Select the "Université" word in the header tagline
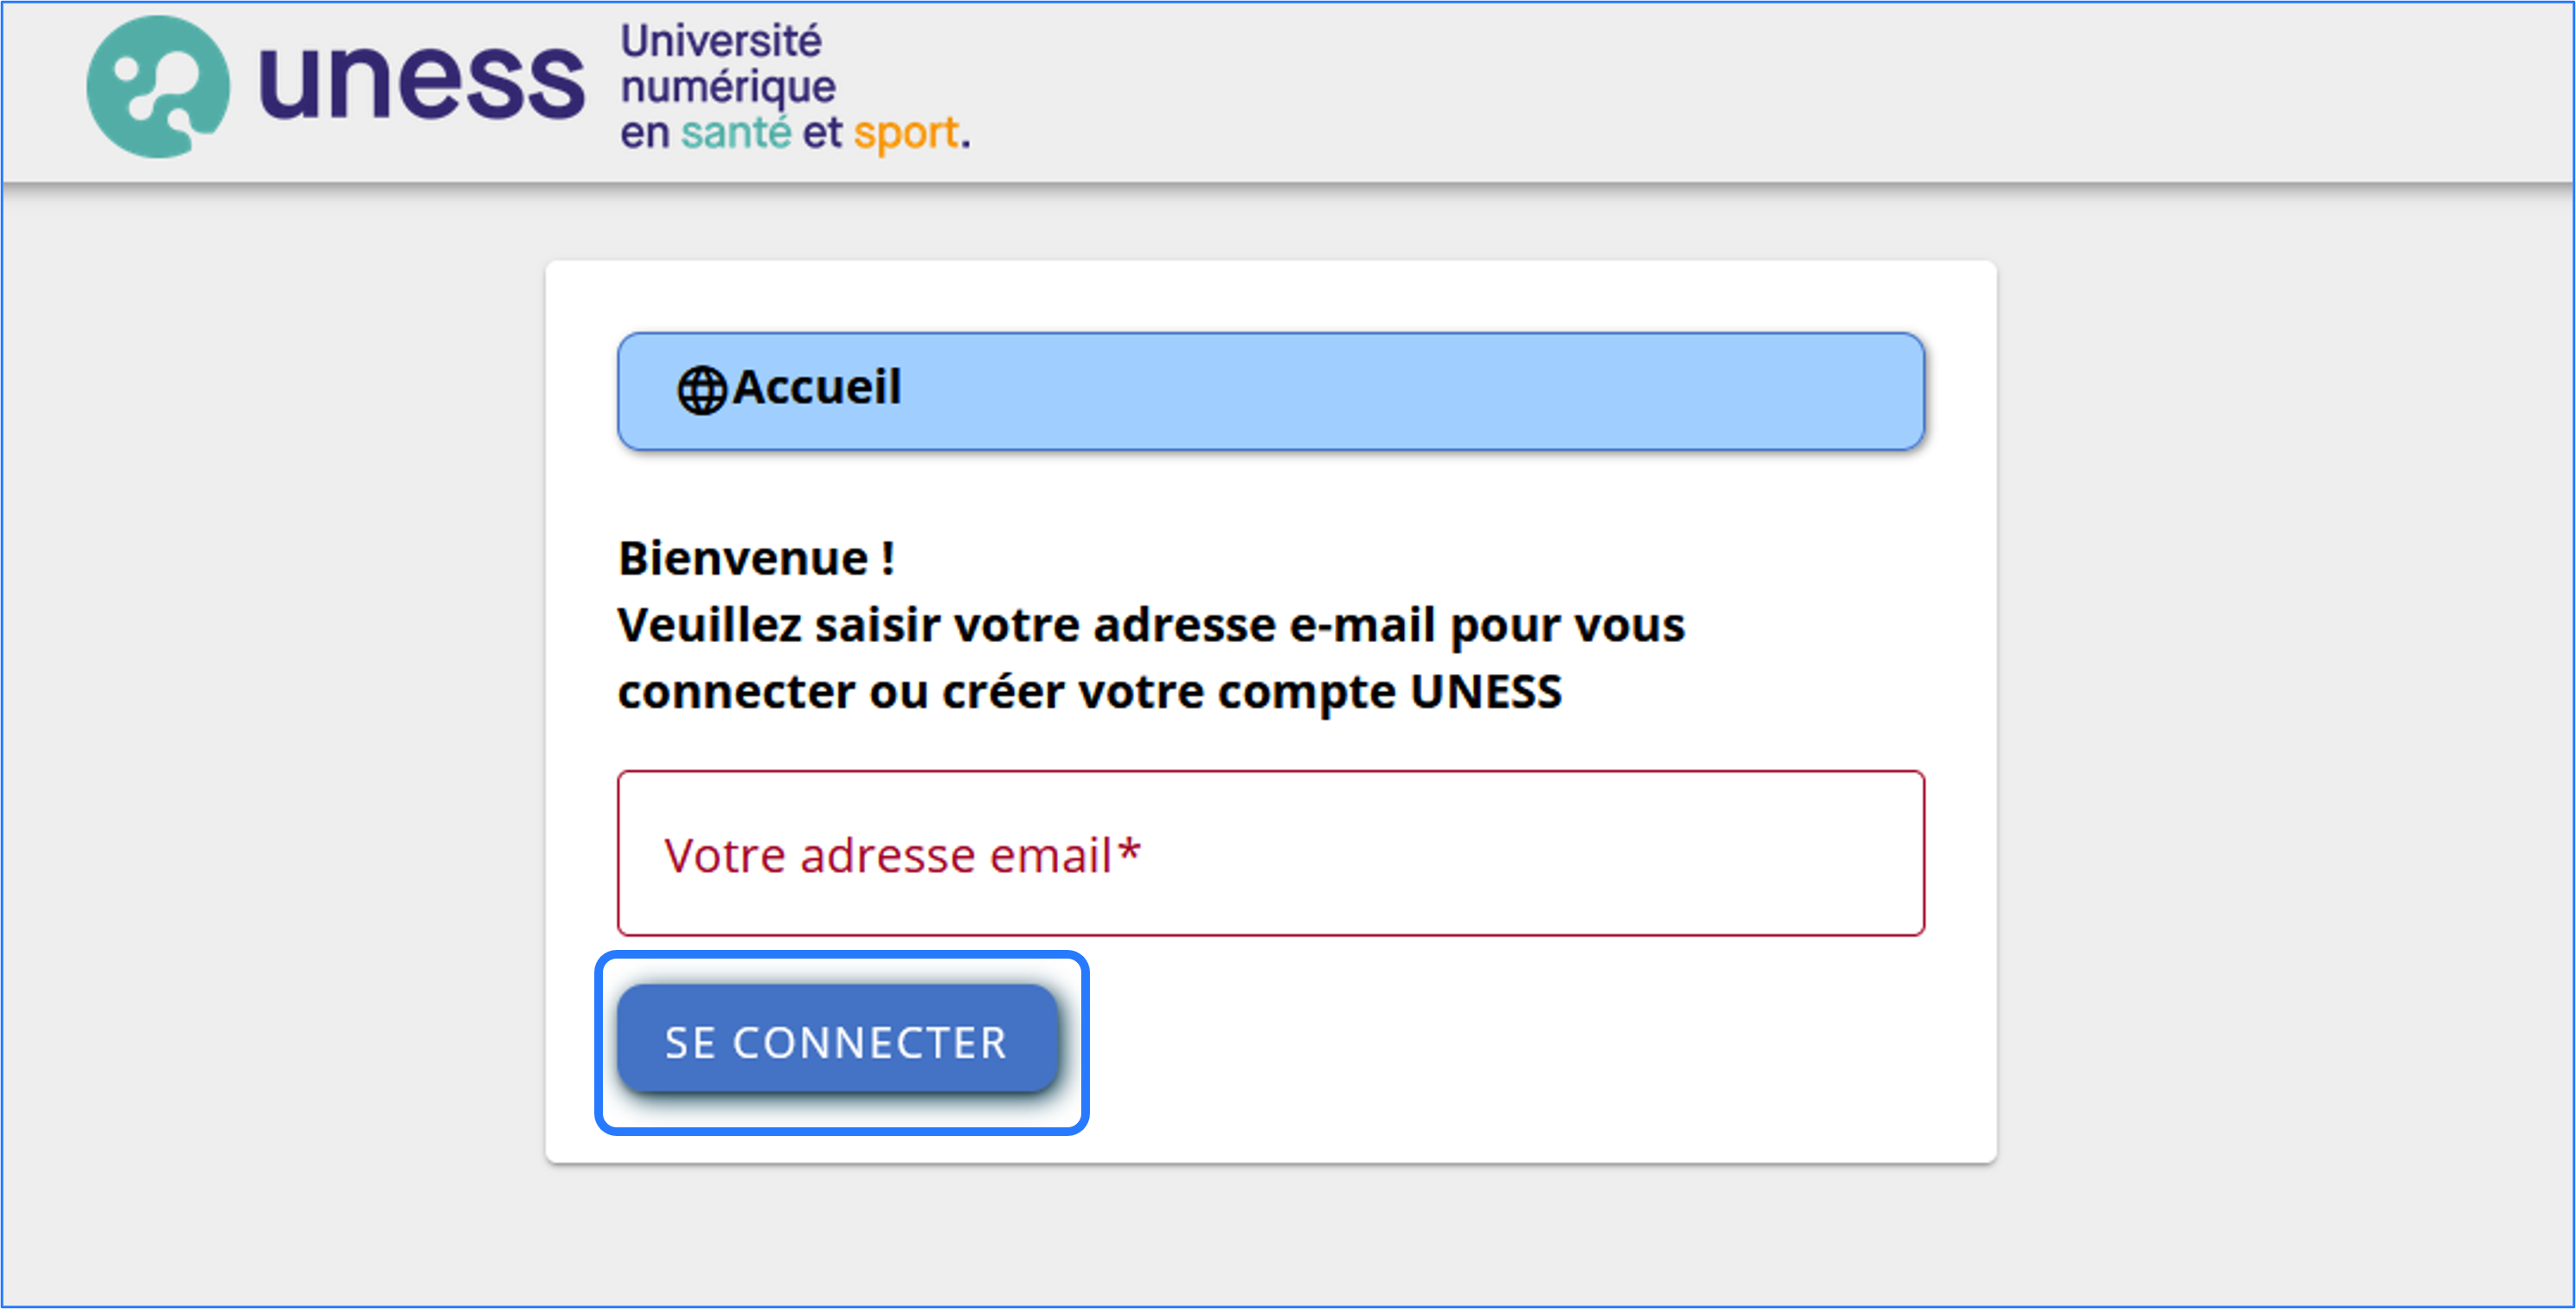This screenshot has height=1309, width=2576. point(721,41)
